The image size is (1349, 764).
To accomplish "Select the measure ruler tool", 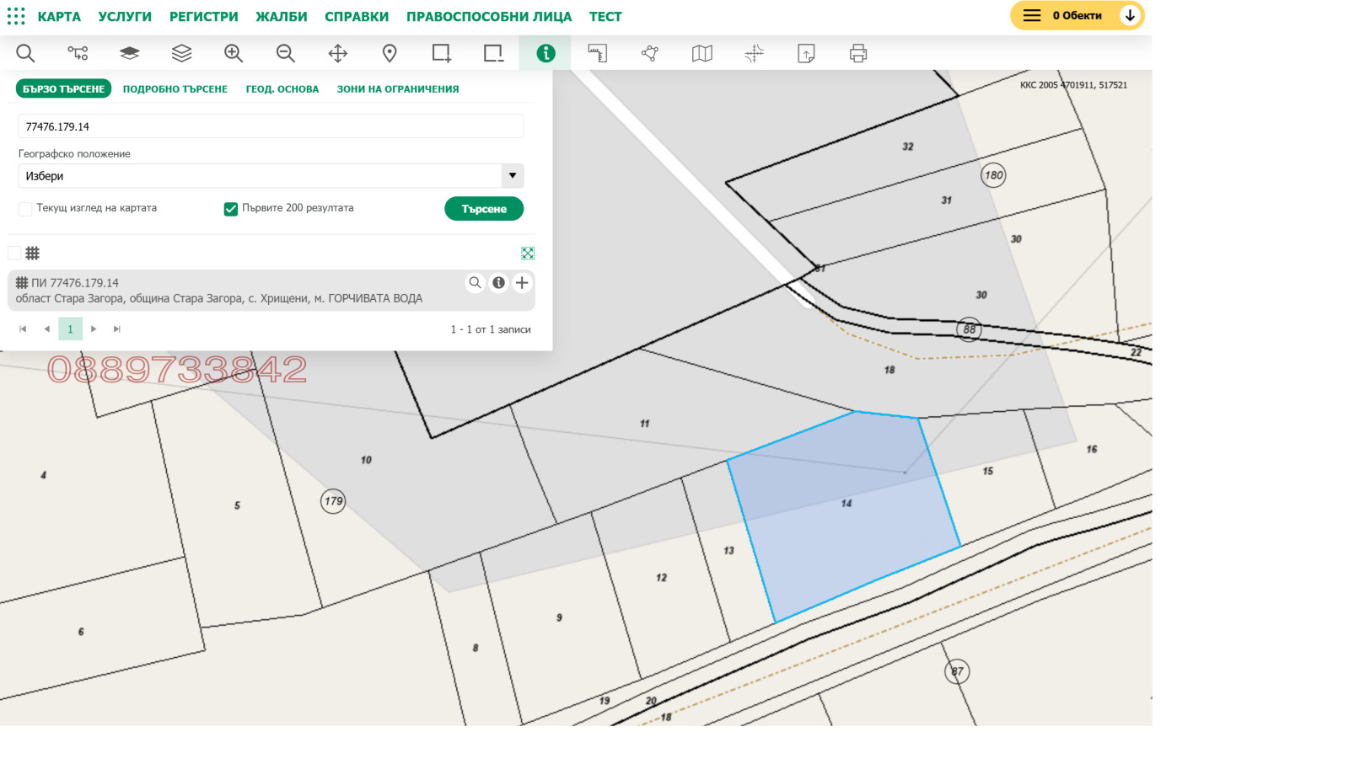I will [x=598, y=53].
